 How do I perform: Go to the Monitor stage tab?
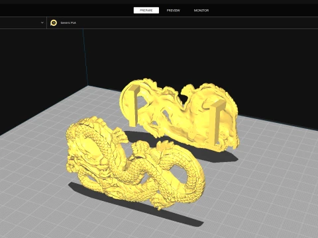(201, 11)
